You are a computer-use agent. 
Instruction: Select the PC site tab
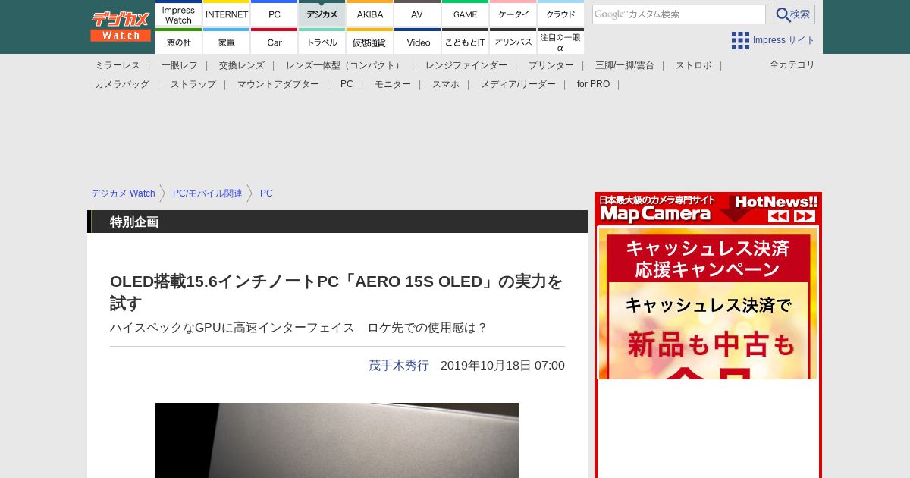click(275, 14)
